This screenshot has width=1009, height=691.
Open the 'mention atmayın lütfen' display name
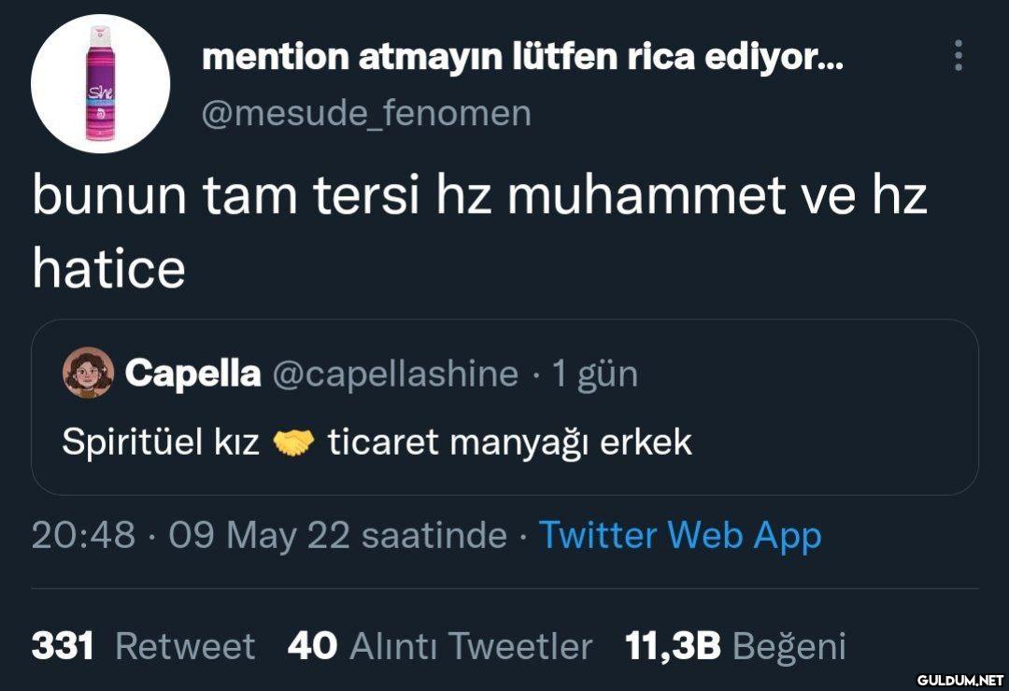click(521, 58)
